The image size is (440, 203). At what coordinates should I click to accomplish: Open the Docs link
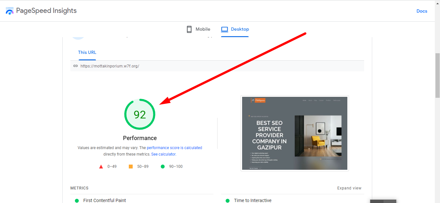(x=422, y=11)
